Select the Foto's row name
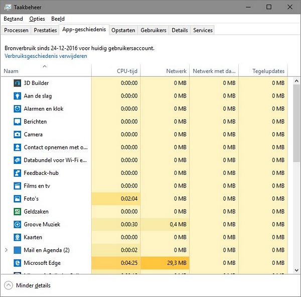Screen dimensions: 301x297 pyautogui.click(x=31, y=199)
